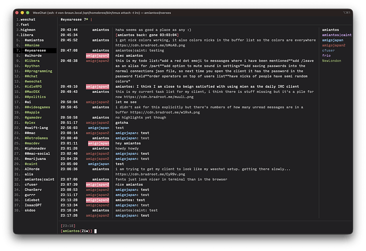366x251 pixels.
Task: Click the 23:17:26 timestamp
Action: (69, 215)
